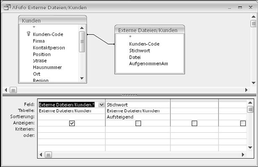The width and height of the screenshot is (258, 167).
Task: Click the design grid scroll-down arrow
Action: 250,147
